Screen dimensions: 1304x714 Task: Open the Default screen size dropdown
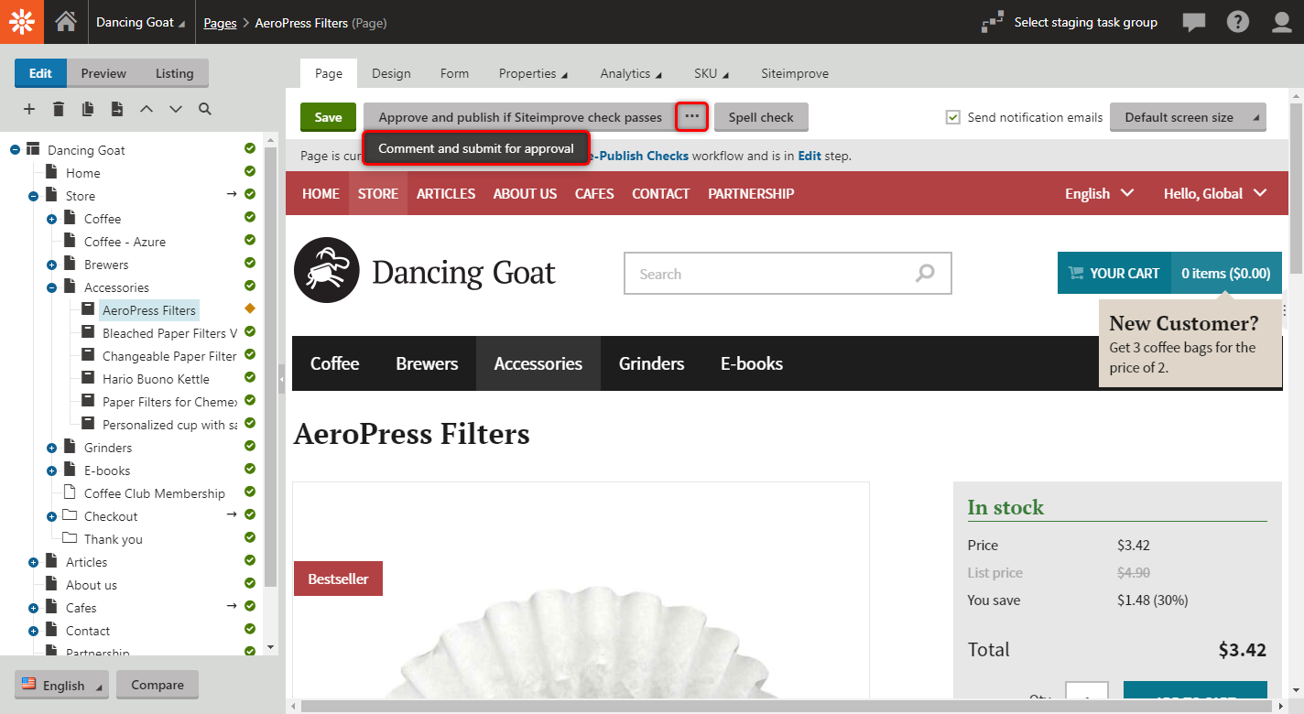1188,117
